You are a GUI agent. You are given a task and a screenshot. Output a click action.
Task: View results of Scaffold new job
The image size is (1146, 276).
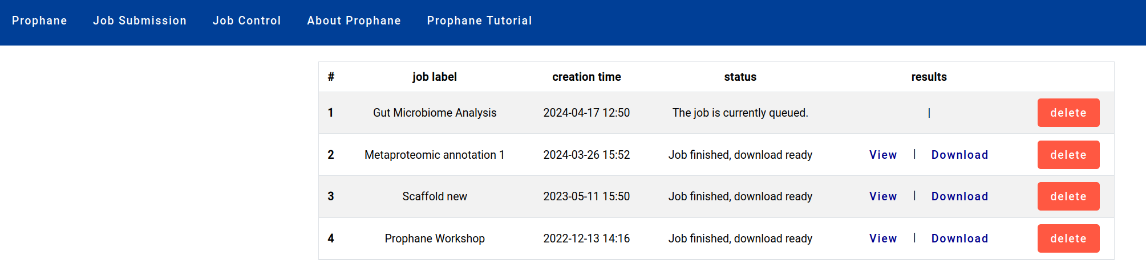[x=882, y=196]
